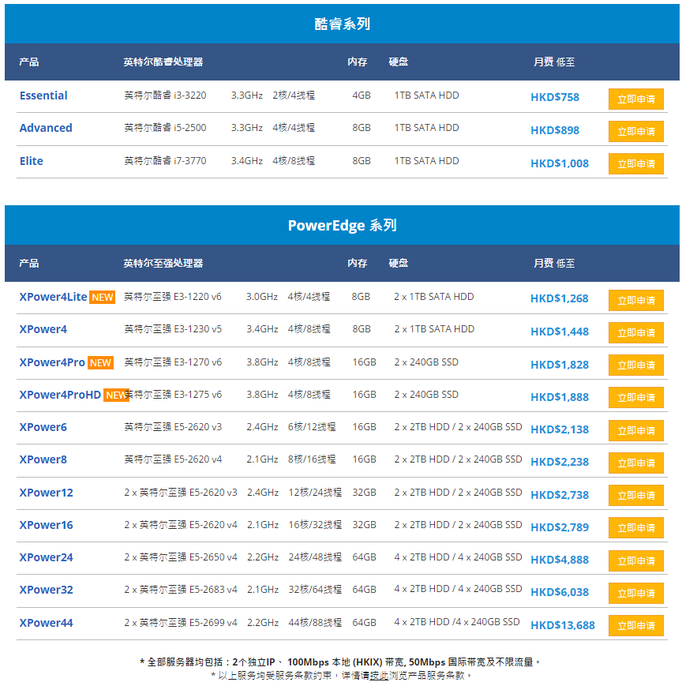Image resolution: width=682 pixels, height=686 pixels.
Task: Click the NEW badge beside XPower4Lite
Action: (102, 298)
